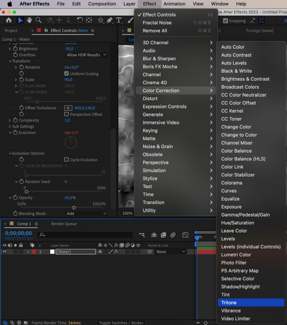287x325 pixels.
Task: Enable Frame Blending for all layers
Action: tap(164, 235)
